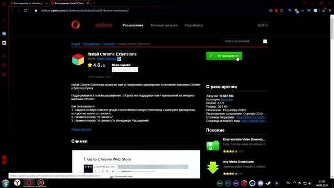Screen dimensions: 334x188
Task: Click the address bar URL
Action: pos(85,10)
